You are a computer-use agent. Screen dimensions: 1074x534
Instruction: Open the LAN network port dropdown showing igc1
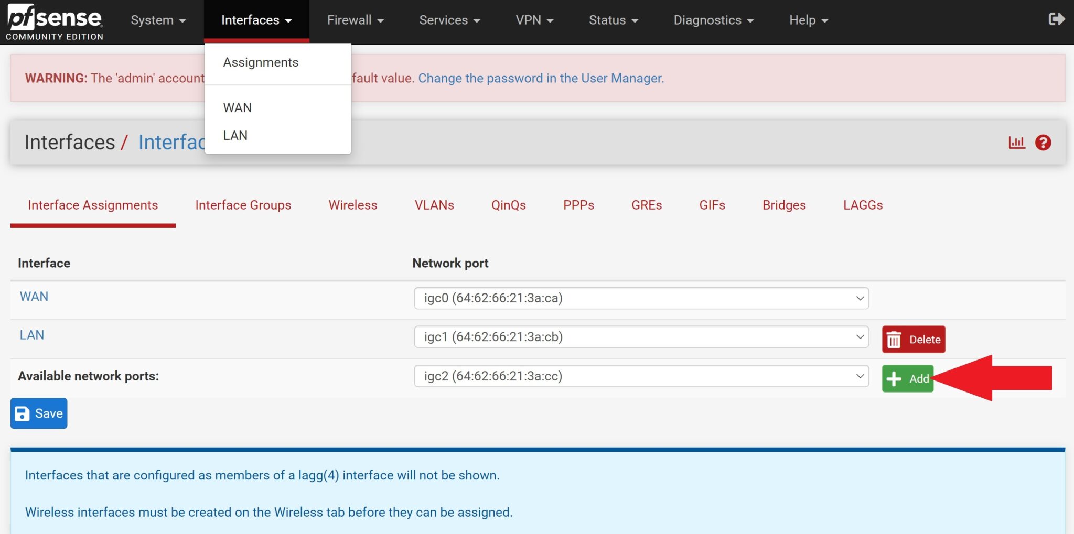click(641, 337)
